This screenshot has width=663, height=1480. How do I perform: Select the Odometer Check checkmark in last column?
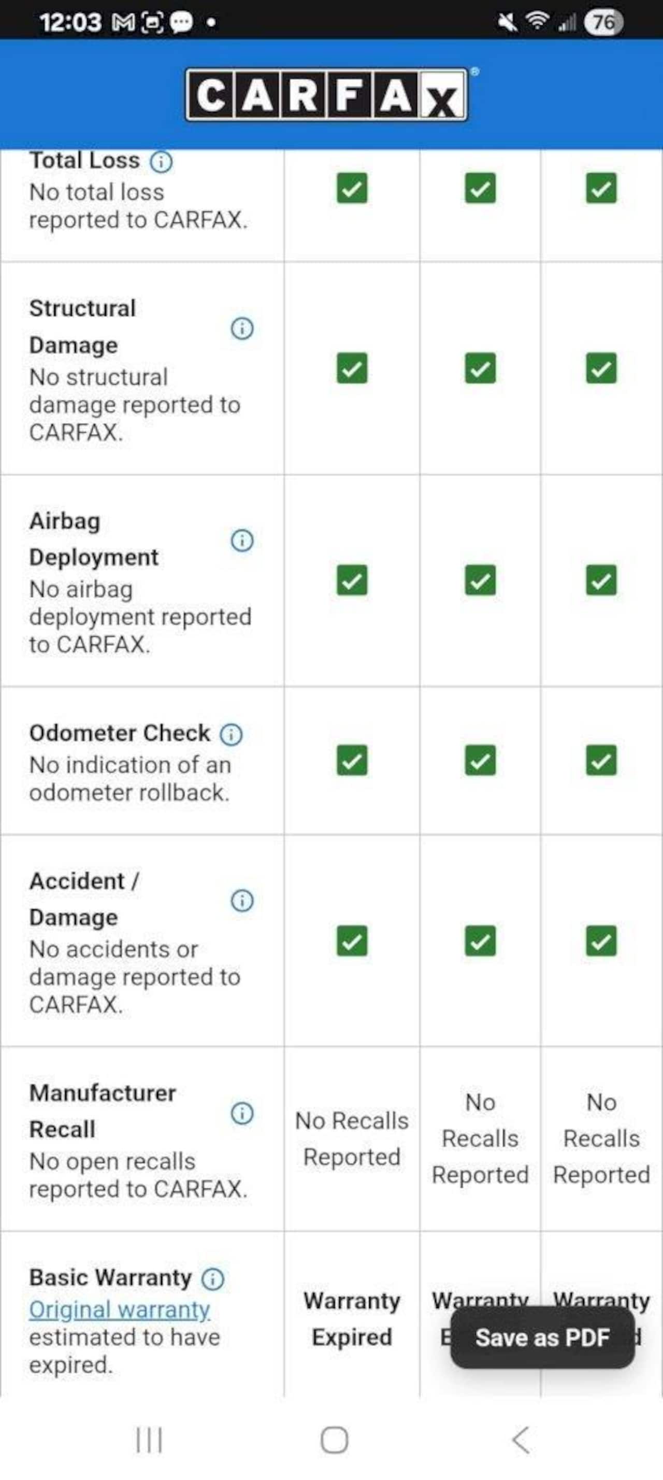point(601,761)
